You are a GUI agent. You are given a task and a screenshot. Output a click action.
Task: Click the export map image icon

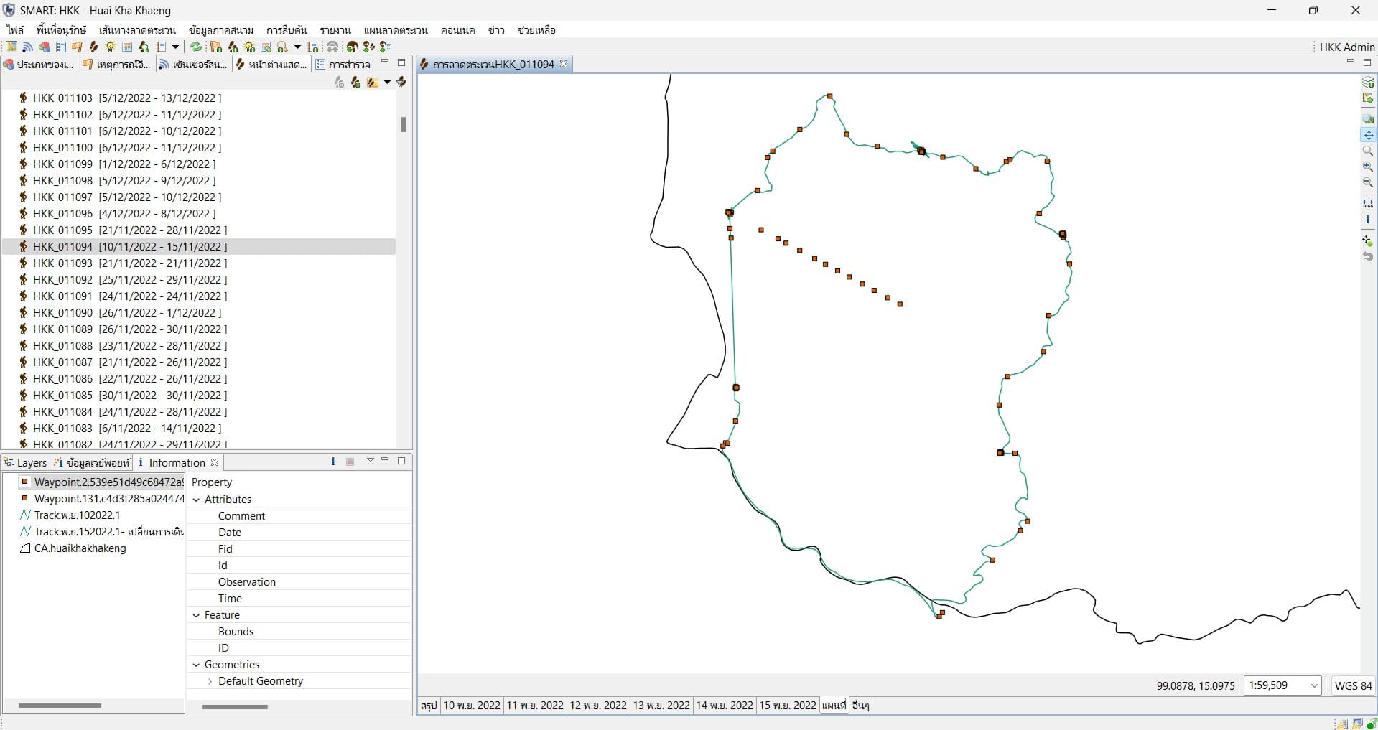click(x=1368, y=98)
